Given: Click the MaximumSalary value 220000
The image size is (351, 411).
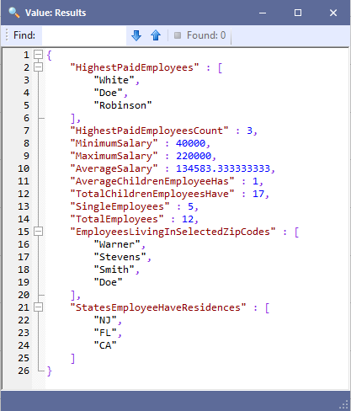Looking at the screenshot, I should (x=194, y=156).
